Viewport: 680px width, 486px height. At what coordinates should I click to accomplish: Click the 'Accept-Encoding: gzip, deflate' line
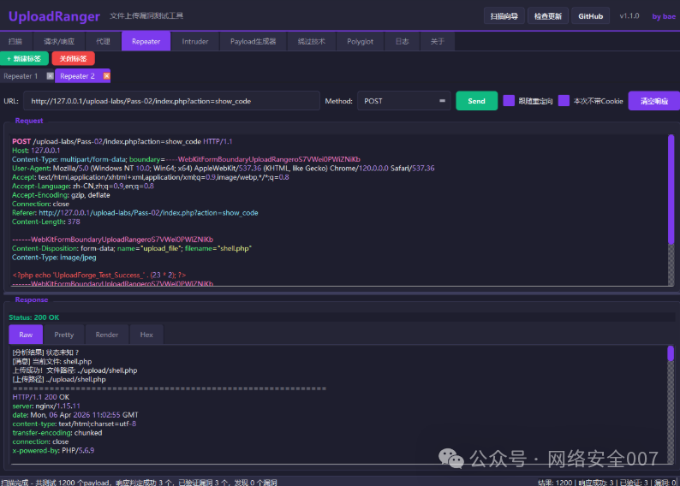tap(61, 195)
